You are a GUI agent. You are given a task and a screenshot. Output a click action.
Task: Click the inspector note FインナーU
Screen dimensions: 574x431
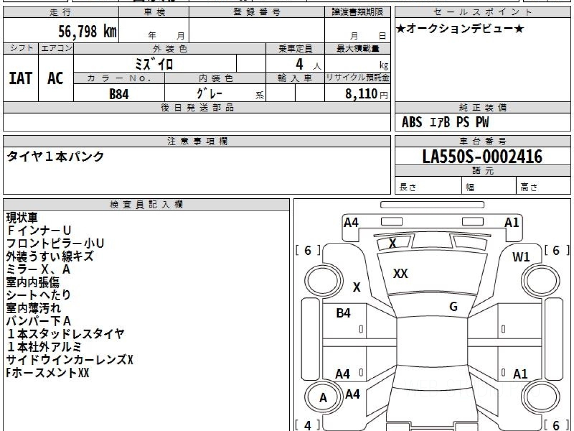(x=39, y=231)
